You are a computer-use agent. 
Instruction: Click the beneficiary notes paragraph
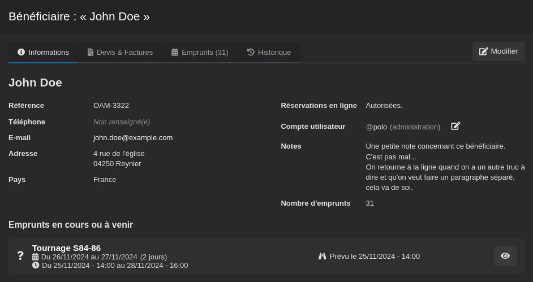(x=445, y=167)
